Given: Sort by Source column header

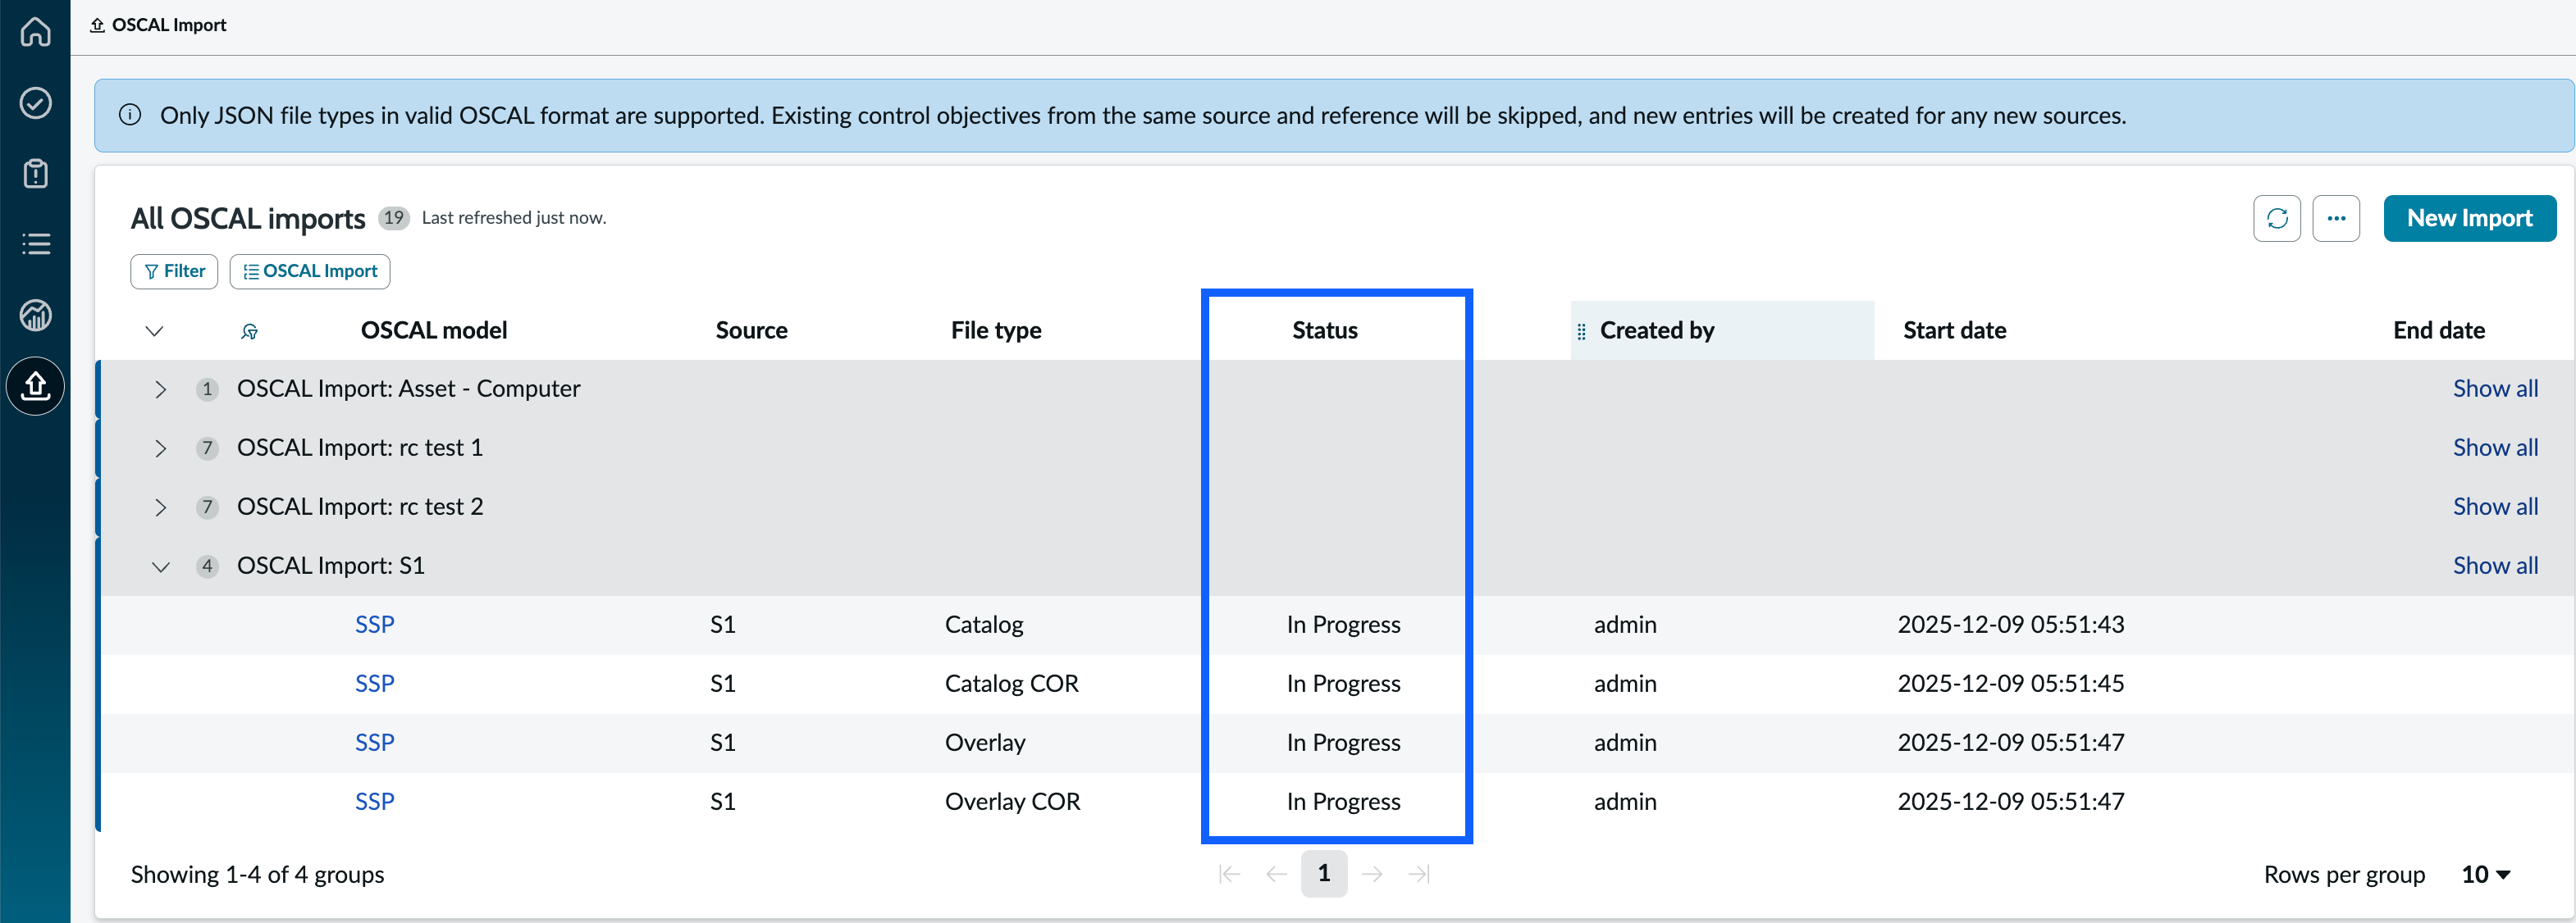Looking at the screenshot, I should coord(751,330).
